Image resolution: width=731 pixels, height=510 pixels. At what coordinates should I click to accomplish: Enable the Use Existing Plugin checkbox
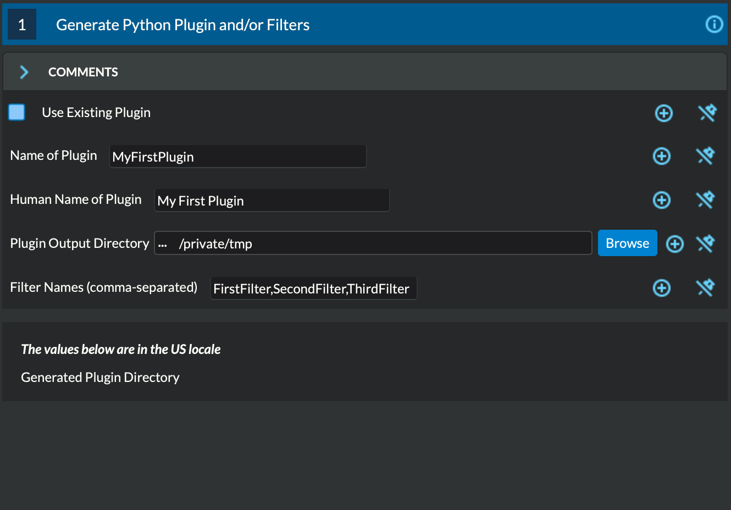[16, 112]
